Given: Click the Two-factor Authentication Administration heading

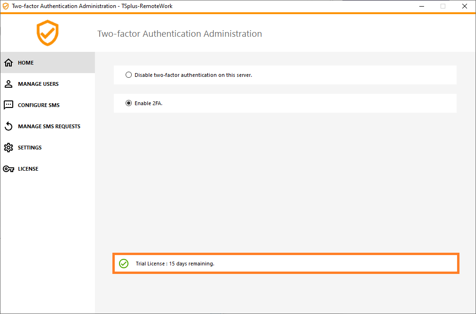Looking at the screenshot, I should 179,33.
